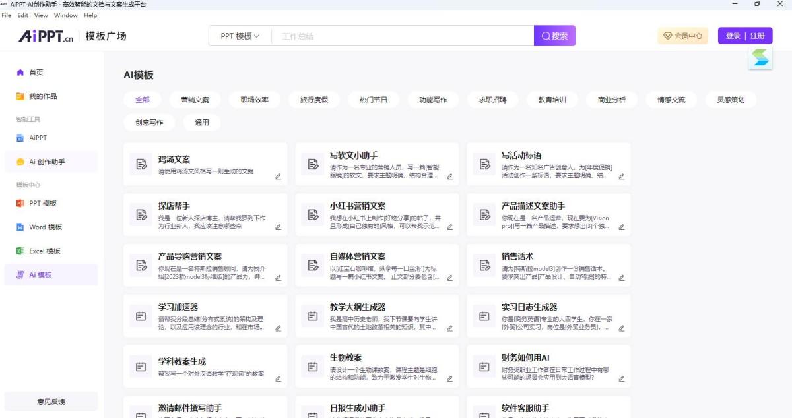Click edit pencil icon on 鸡汤文案 card
The height and width of the screenshot is (418, 792).
coord(278,177)
